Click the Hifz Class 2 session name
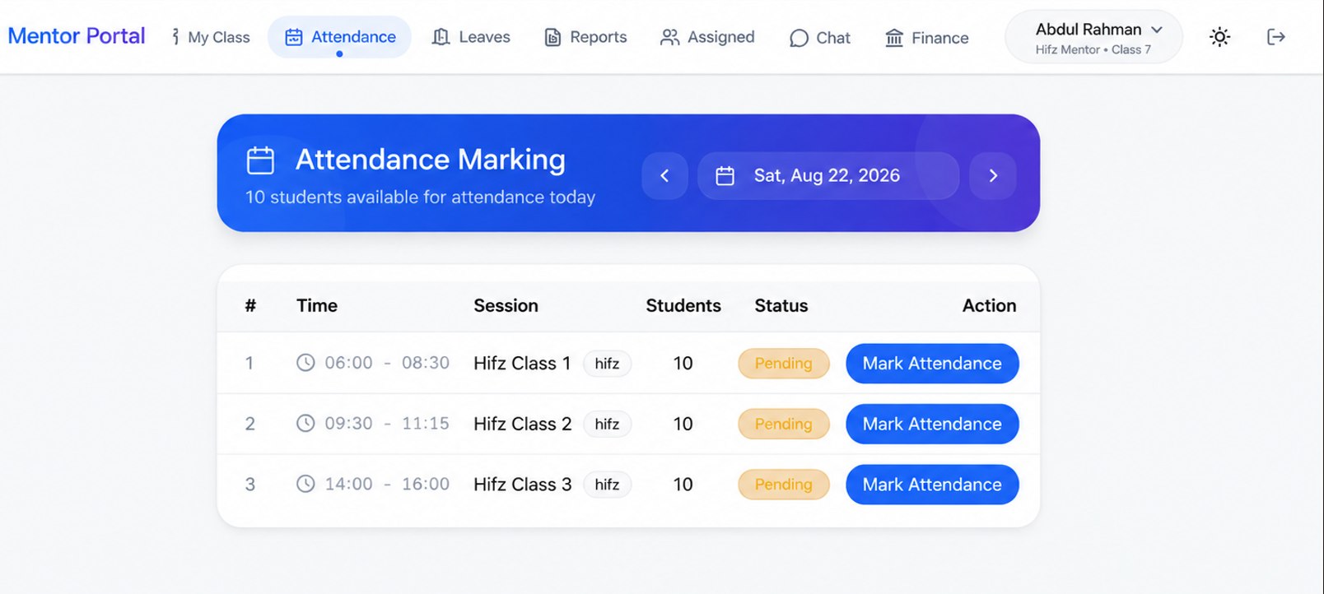1324x594 pixels. click(x=522, y=424)
